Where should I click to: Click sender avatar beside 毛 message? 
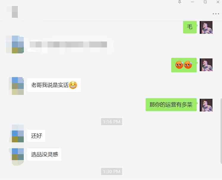click(x=206, y=27)
